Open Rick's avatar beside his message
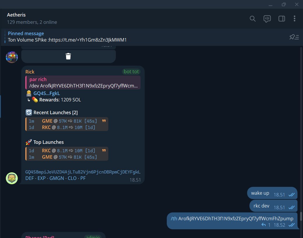This screenshot has width=303, height=238. pos(12,178)
